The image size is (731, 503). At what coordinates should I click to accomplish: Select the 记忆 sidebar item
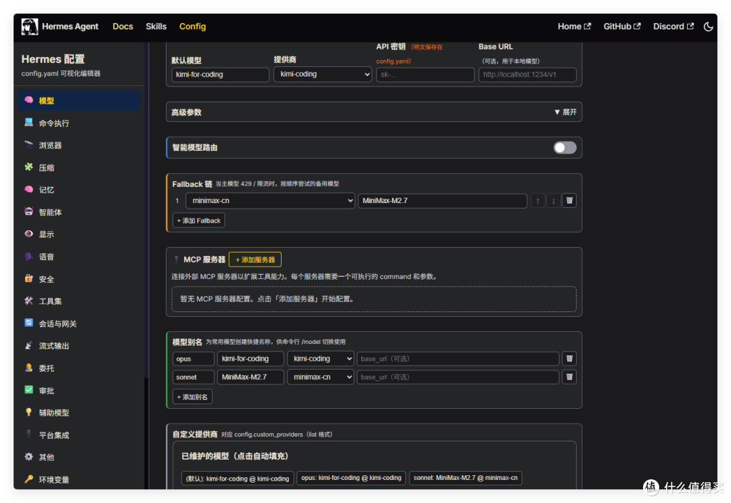[x=79, y=190]
